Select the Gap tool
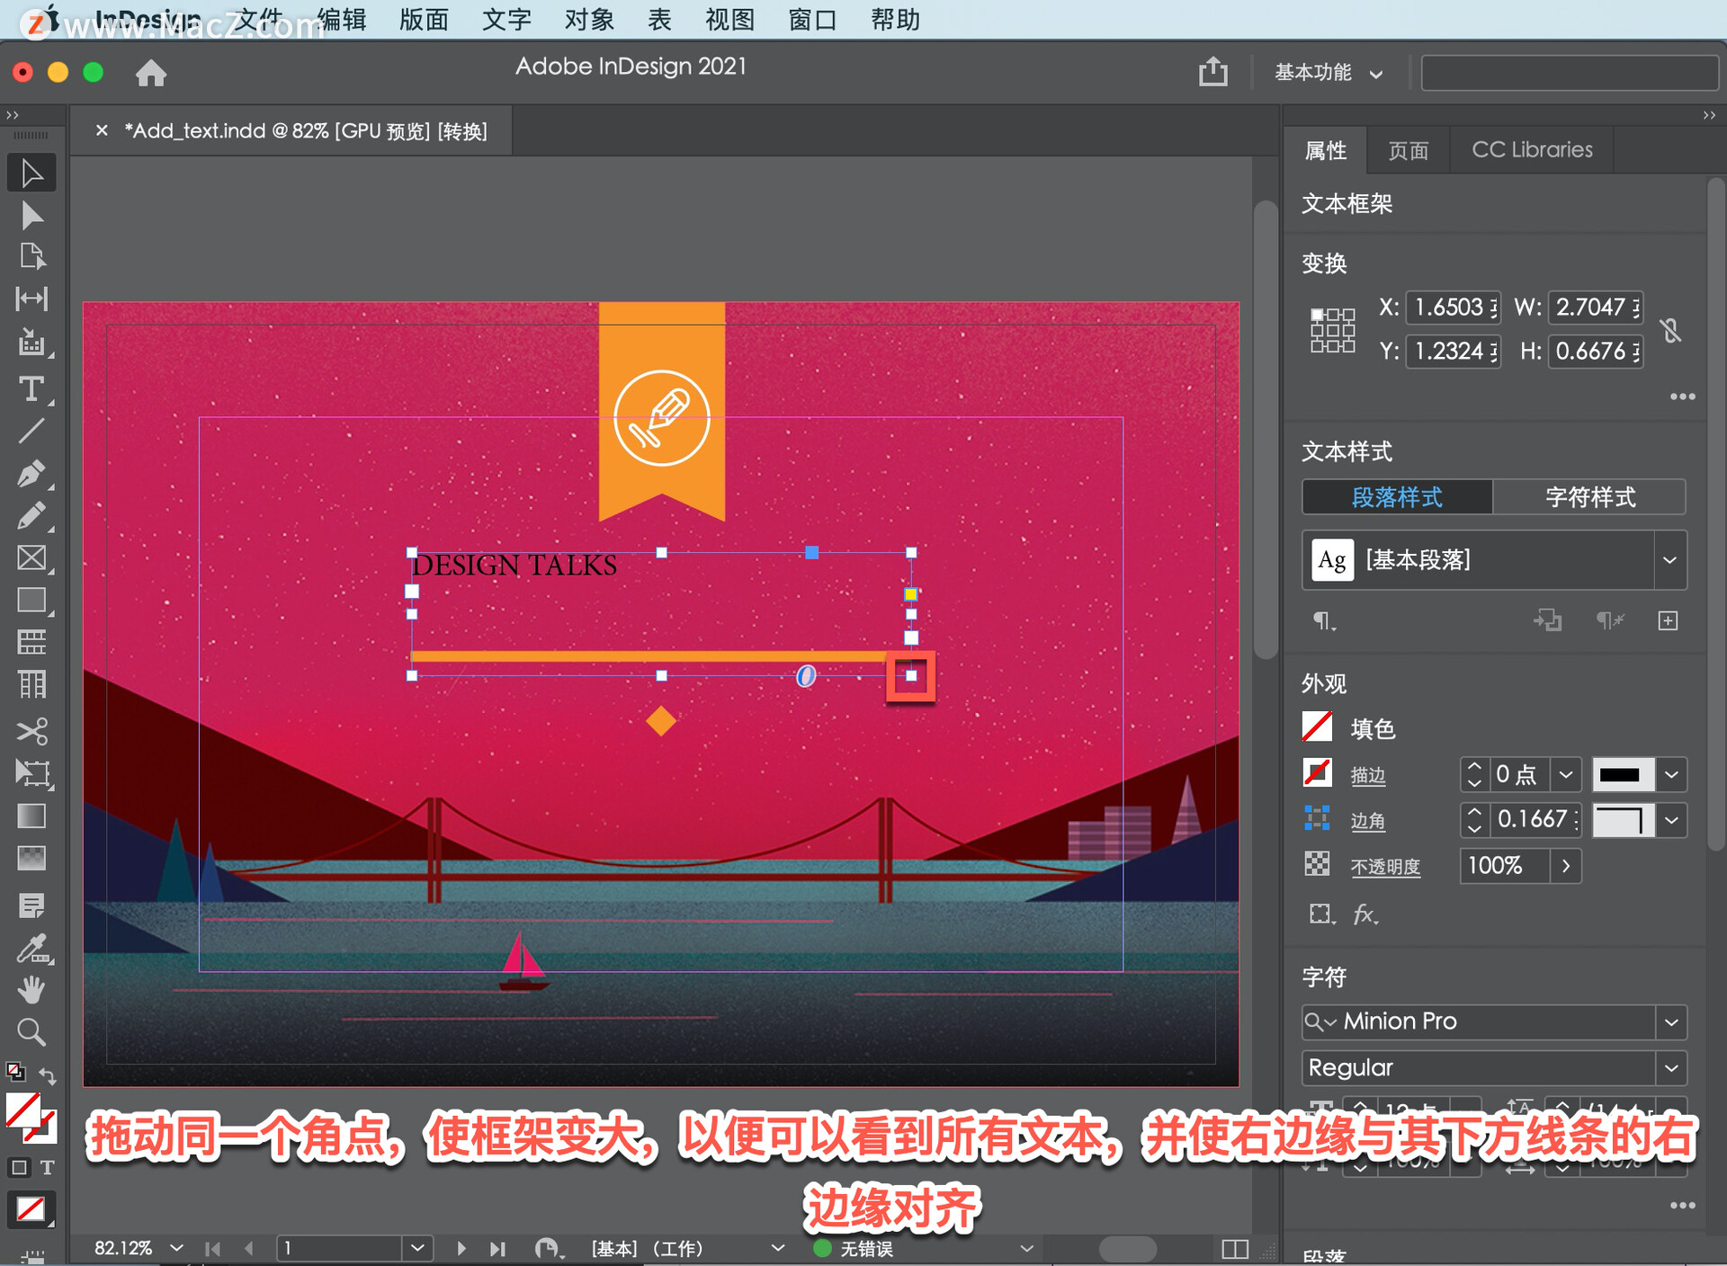This screenshot has height=1266, width=1727. click(x=31, y=299)
